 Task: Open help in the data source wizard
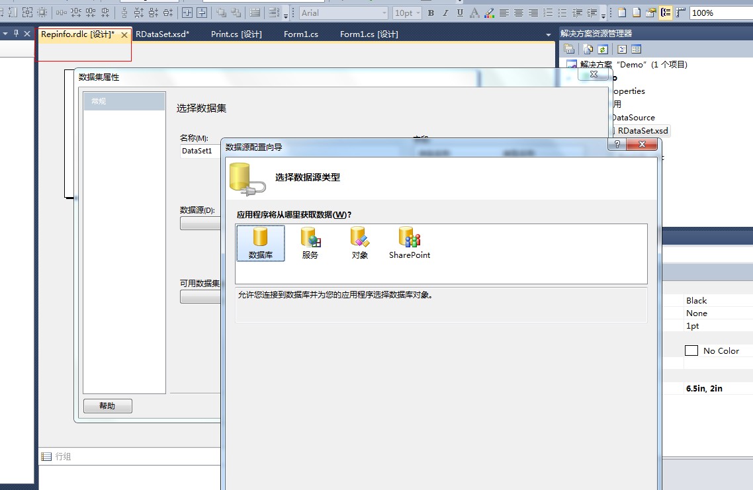(x=617, y=144)
